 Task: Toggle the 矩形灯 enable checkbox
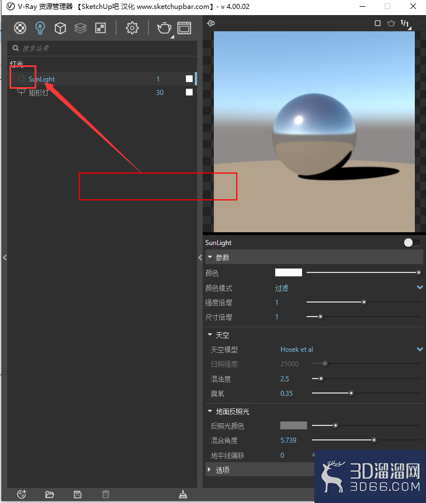pyautogui.click(x=189, y=92)
